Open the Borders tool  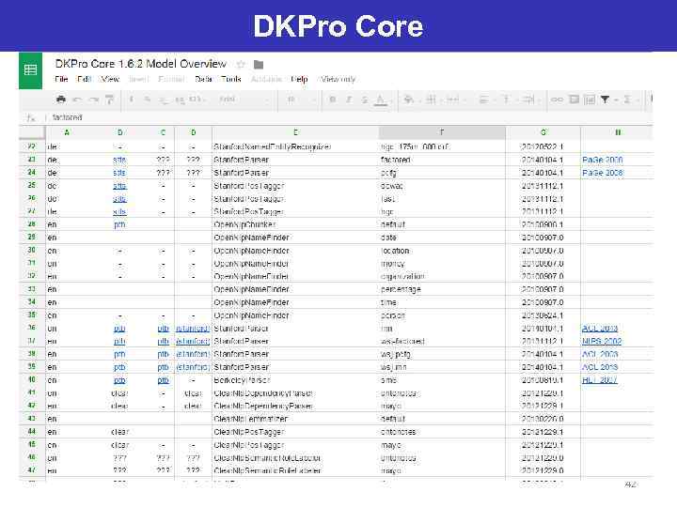tap(431, 100)
